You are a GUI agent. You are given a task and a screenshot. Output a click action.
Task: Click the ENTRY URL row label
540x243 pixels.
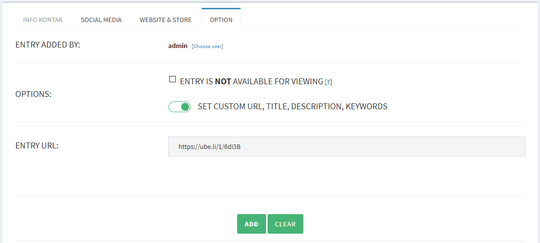[37, 146]
